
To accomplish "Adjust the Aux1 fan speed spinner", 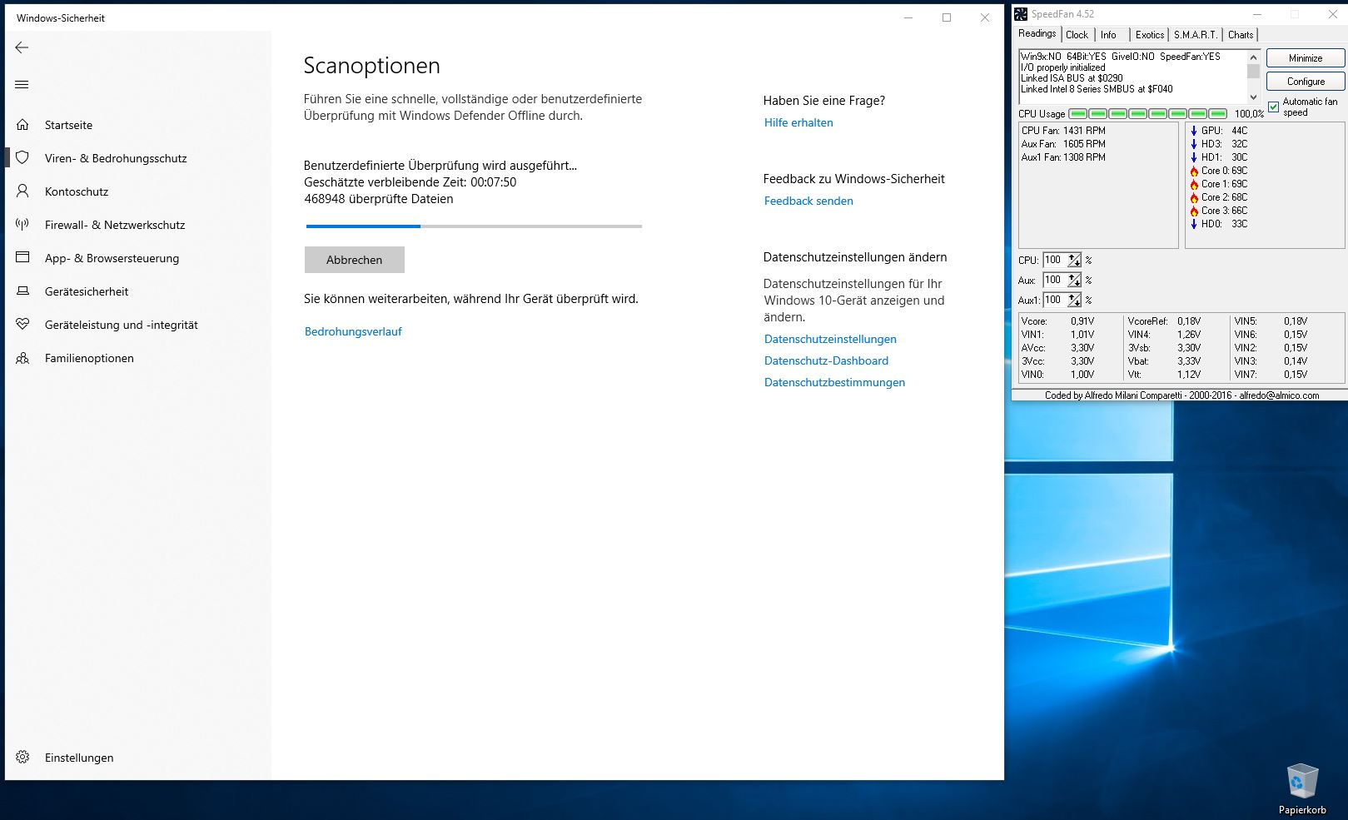I will point(1075,300).
